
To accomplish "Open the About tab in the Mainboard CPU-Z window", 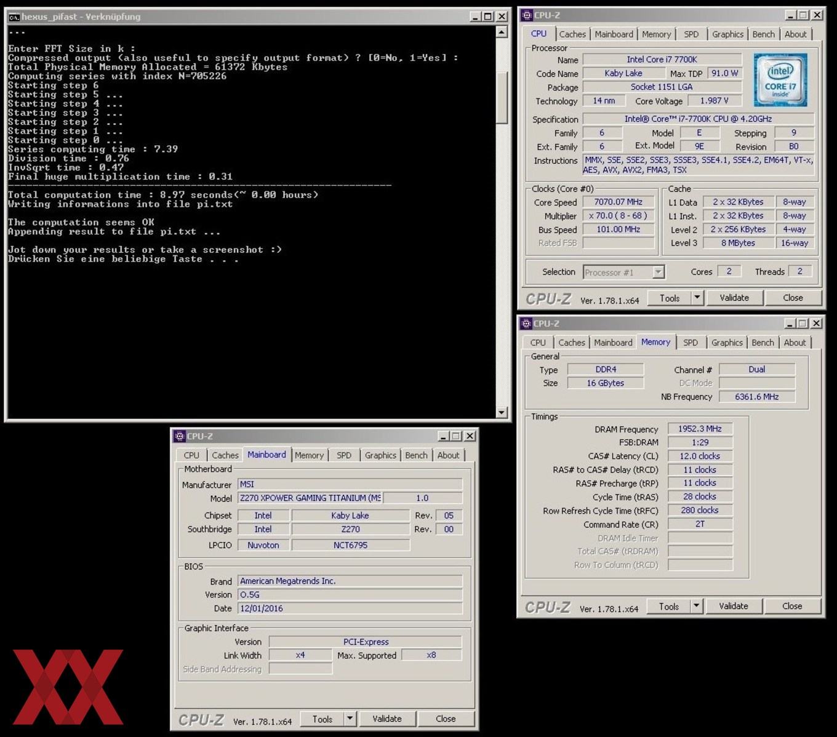I will (448, 455).
